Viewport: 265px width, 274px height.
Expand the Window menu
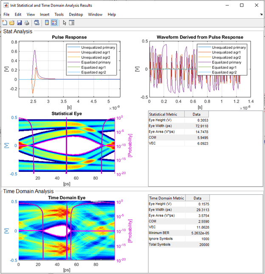(x=95, y=14)
